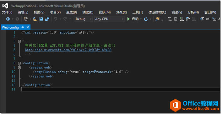Open the Undo history dropdown arrow
Viewport: 221px width, 114px height.
coord(60,19)
